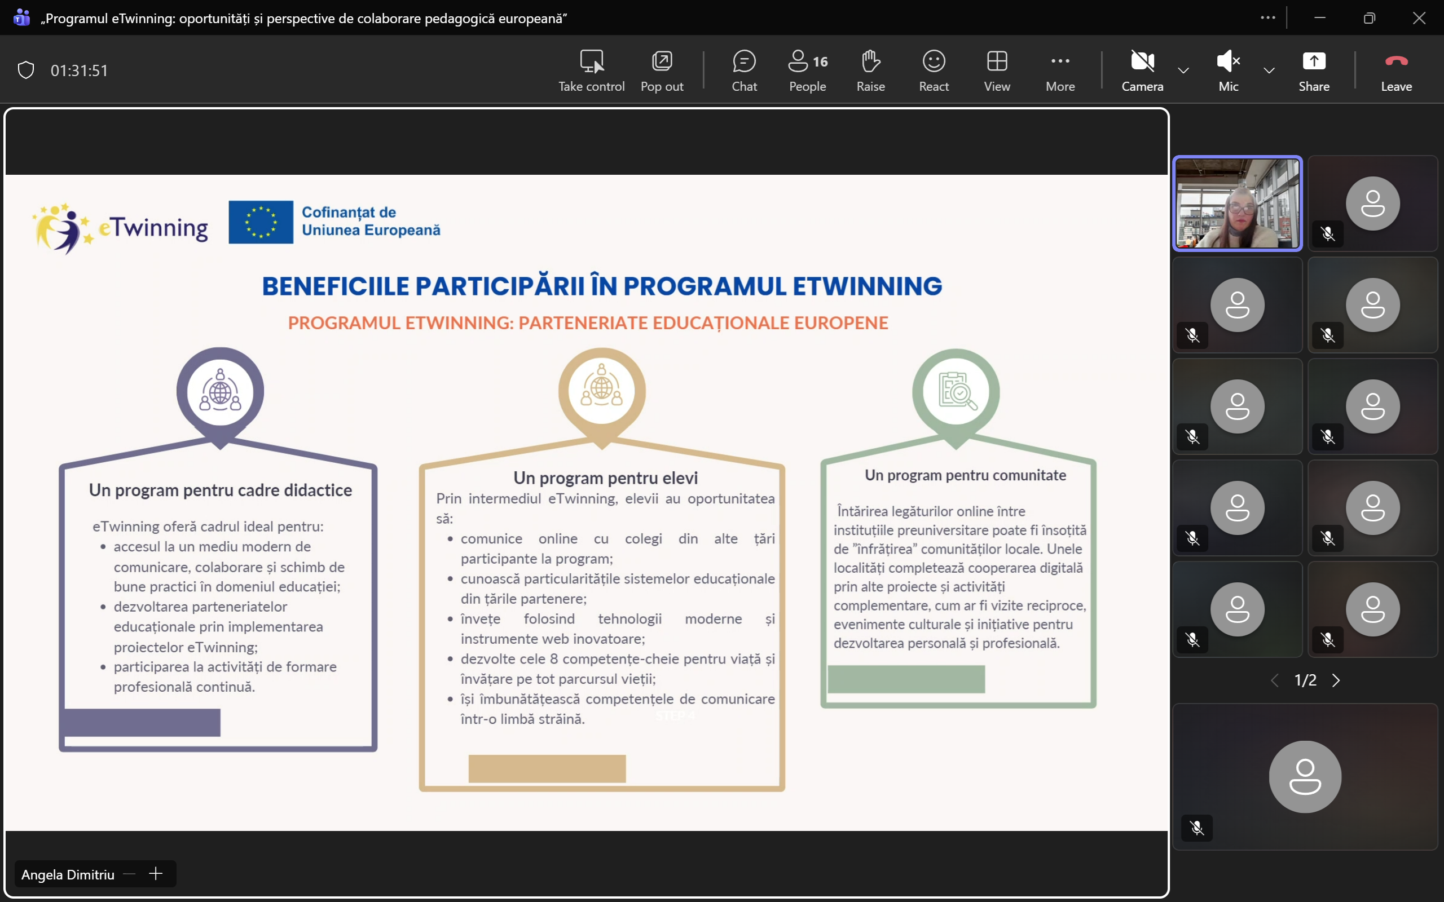Go to next participant page

pyautogui.click(x=1336, y=680)
